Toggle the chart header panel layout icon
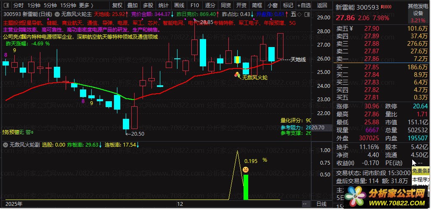Viewport: 432px width, 210px height. click(x=307, y=14)
